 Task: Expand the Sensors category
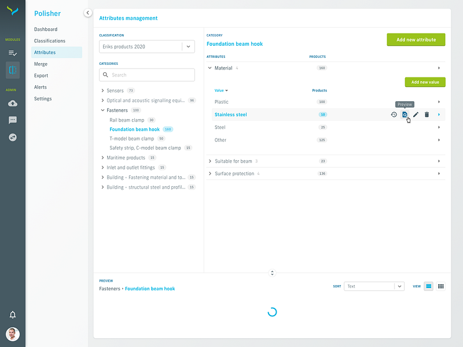(x=102, y=91)
